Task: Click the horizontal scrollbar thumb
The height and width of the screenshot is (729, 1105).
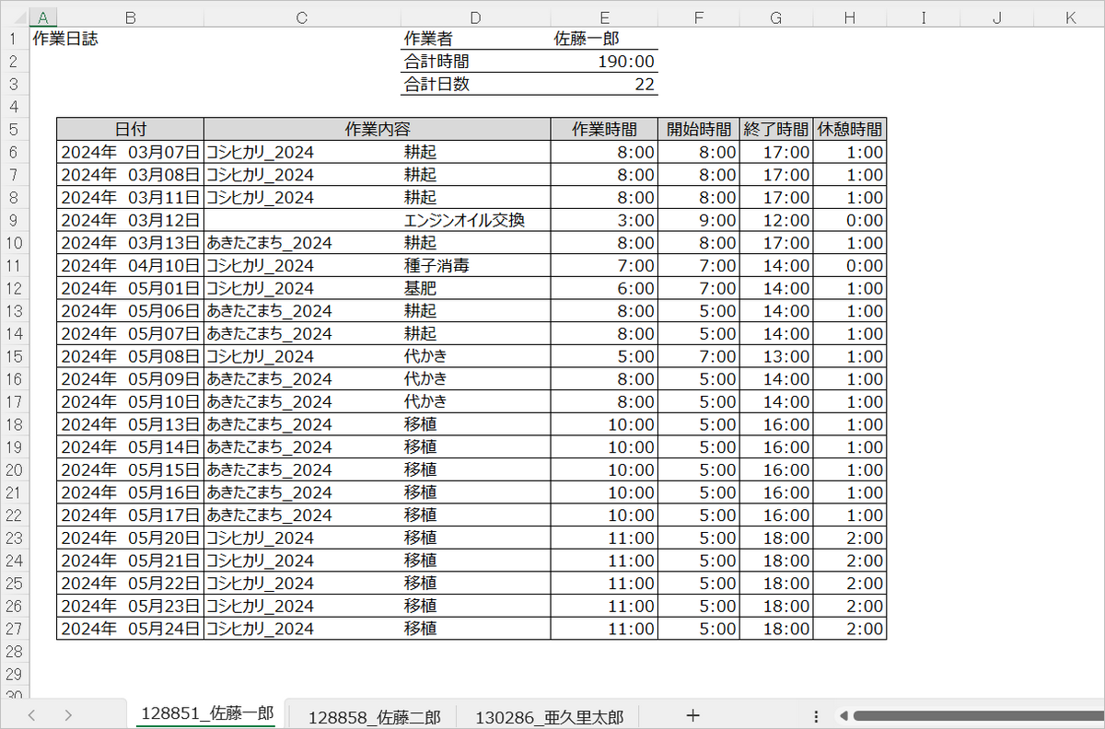Action: point(976,715)
